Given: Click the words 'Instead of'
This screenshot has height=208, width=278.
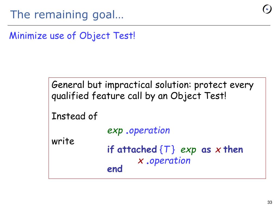Looking at the screenshot, I should click(x=74, y=116).
